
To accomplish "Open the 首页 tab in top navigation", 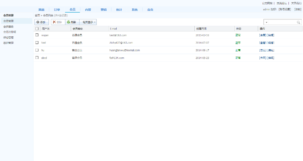I will point(150,10).
